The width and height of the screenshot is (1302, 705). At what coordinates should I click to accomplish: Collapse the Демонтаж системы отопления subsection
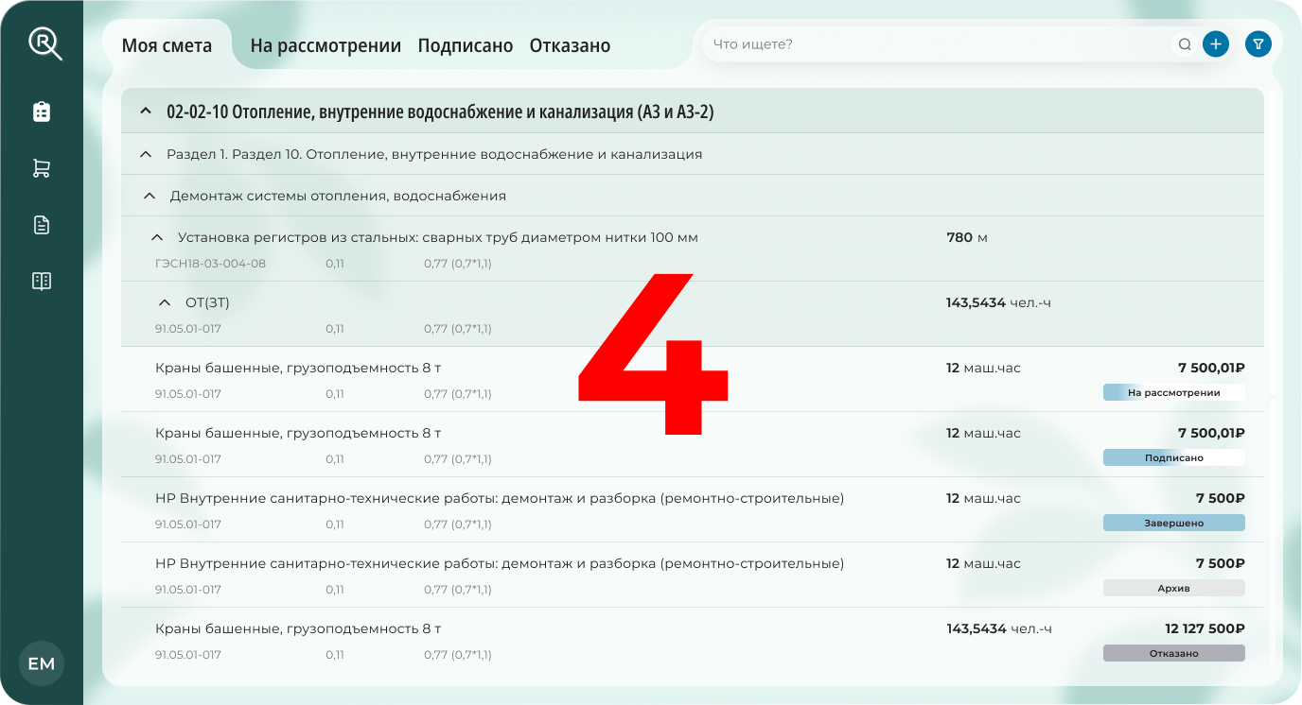pos(149,196)
